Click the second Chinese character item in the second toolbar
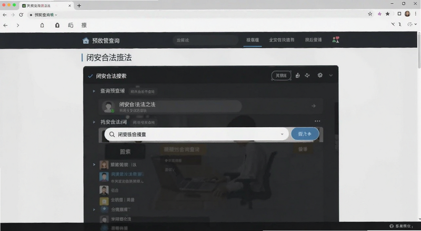This screenshot has width=421, height=231. (x=84, y=25)
